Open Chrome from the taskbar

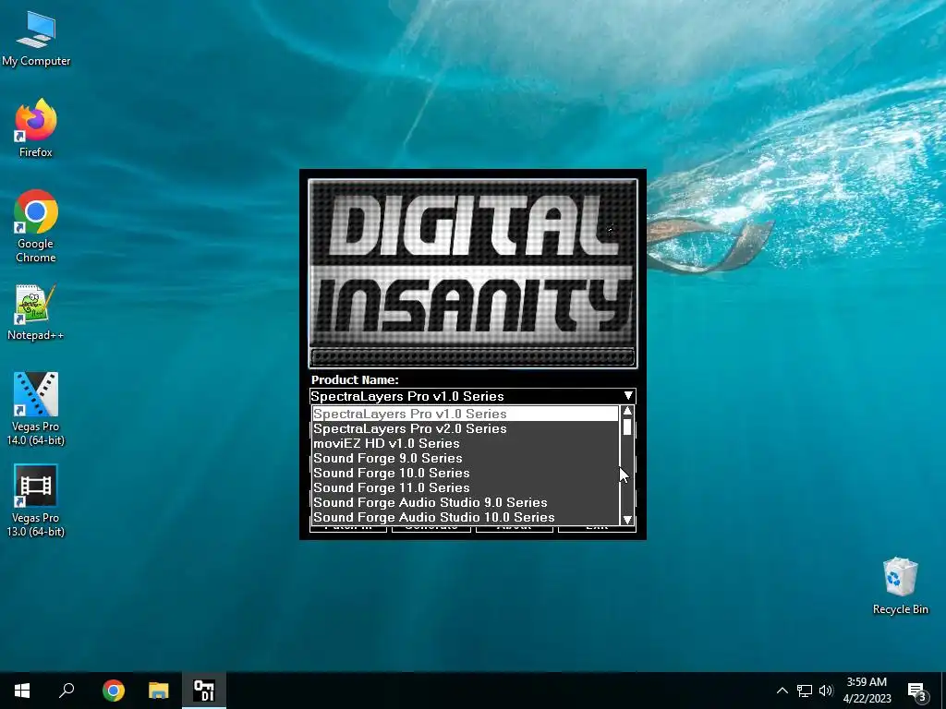(114, 691)
